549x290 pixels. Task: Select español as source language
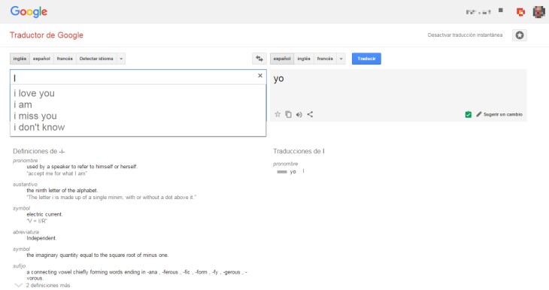pos(41,59)
